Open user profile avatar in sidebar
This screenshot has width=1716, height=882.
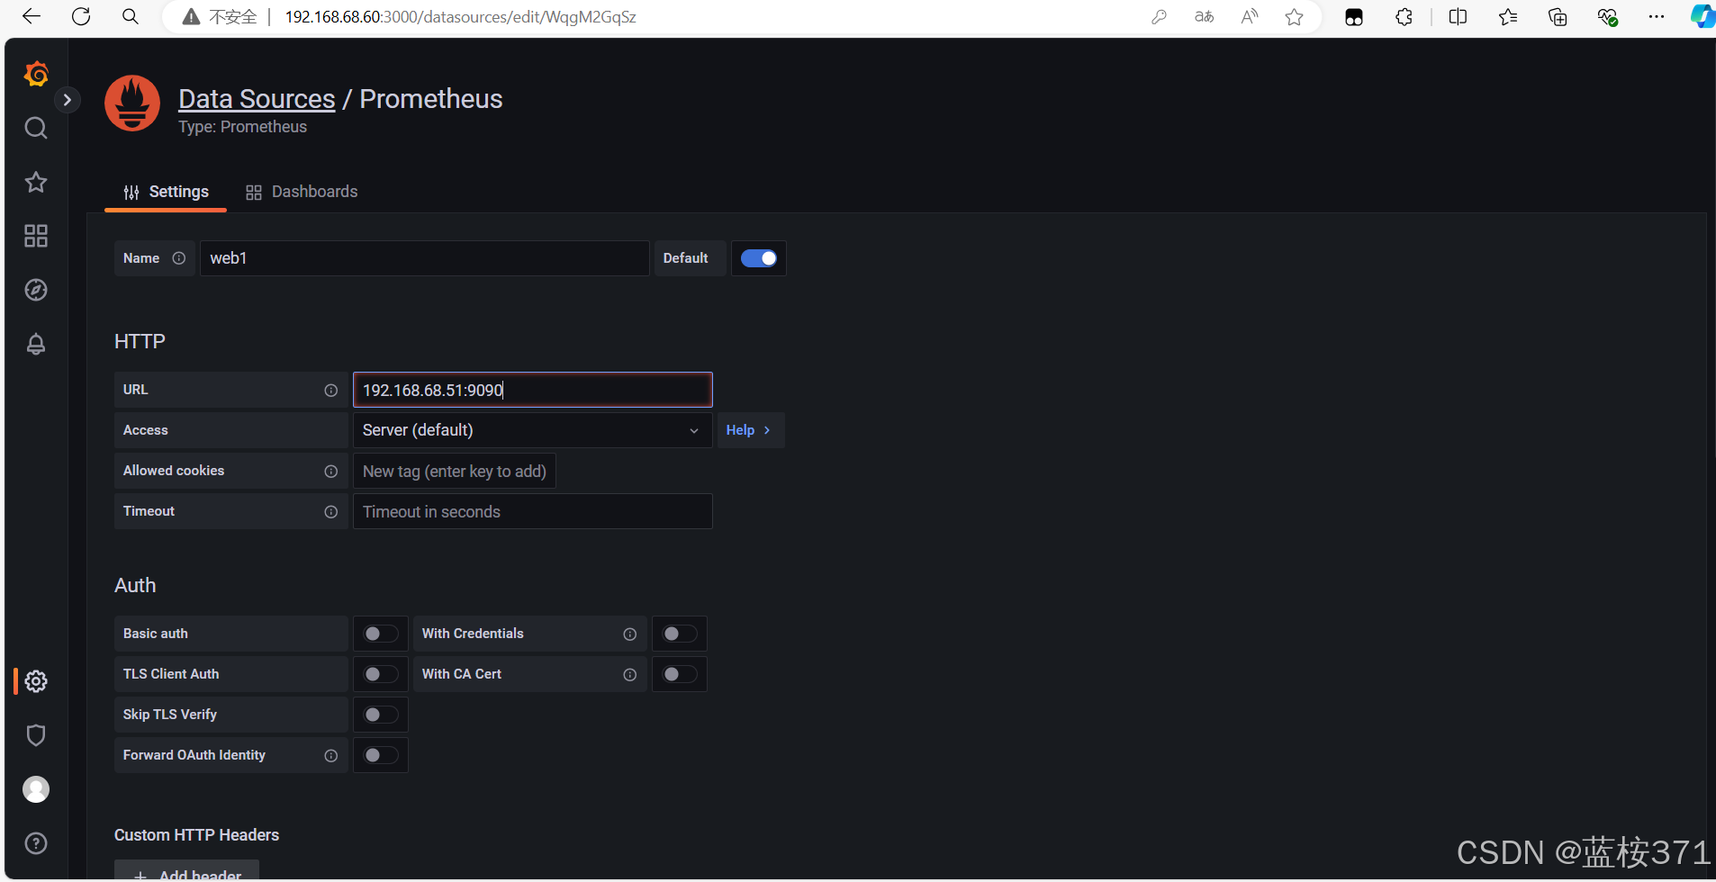tap(36, 789)
